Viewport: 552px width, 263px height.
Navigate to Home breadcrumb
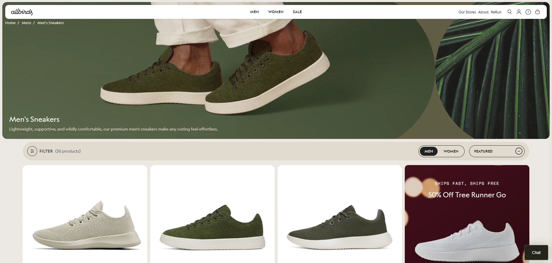coord(10,23)
